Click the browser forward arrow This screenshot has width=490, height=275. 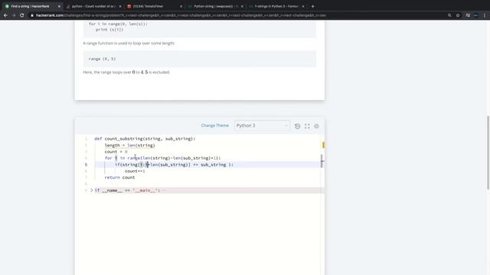14,15
